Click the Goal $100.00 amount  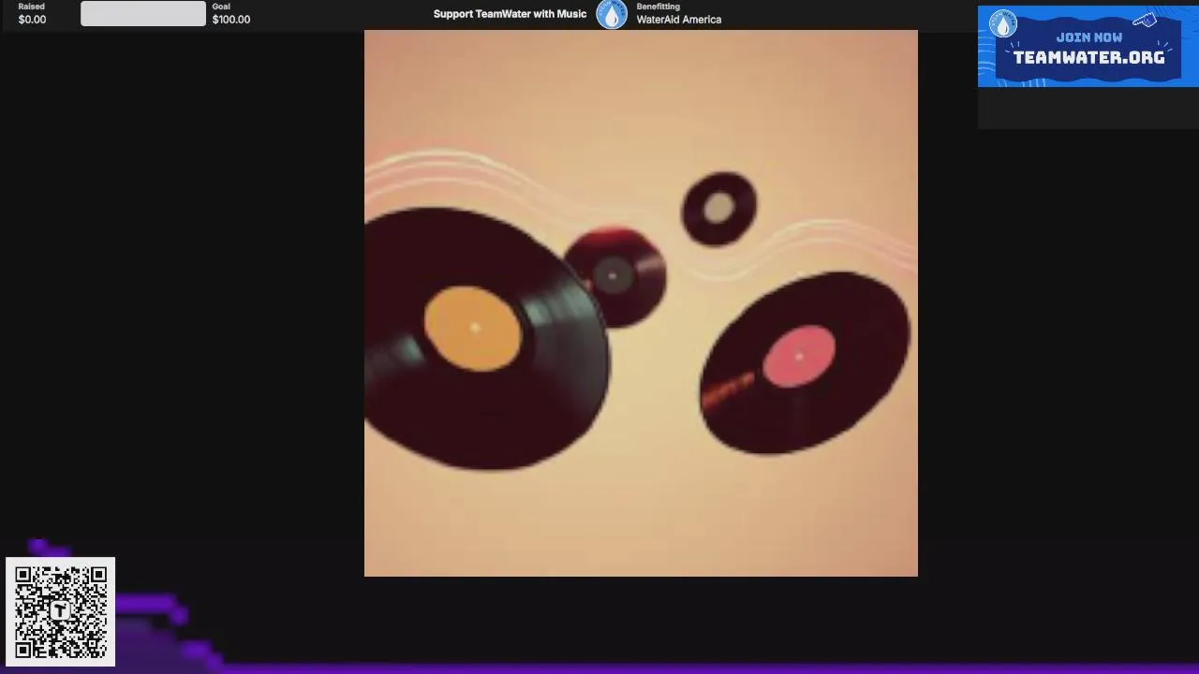[x=231, y=20]
